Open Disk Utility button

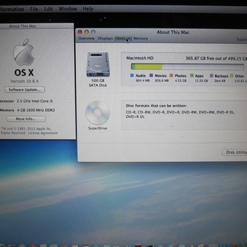pyautogui.click(x=235, y=153)
